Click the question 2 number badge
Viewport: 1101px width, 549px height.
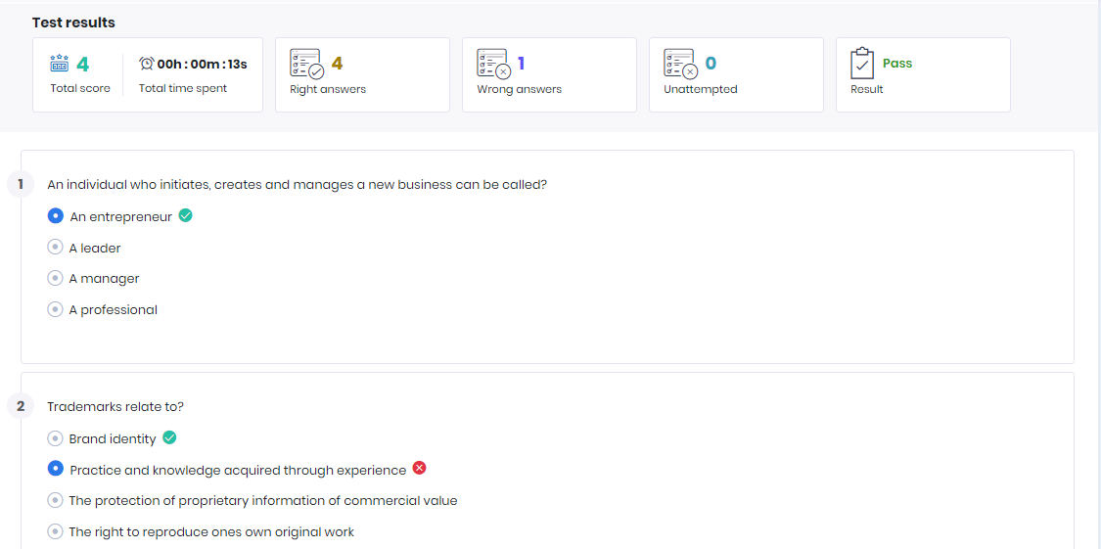tap(21, 406)
